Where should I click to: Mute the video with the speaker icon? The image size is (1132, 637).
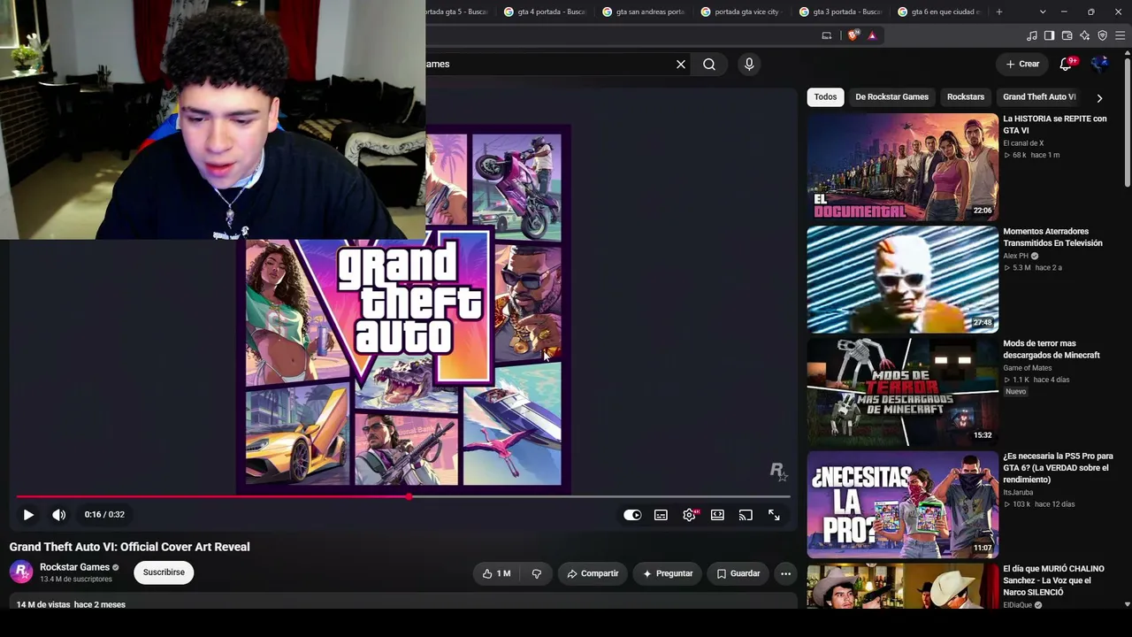pyautogui.click(x=58, y=515)
